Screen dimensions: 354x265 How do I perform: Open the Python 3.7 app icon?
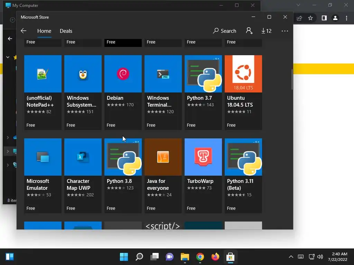[x=203, y=74]
